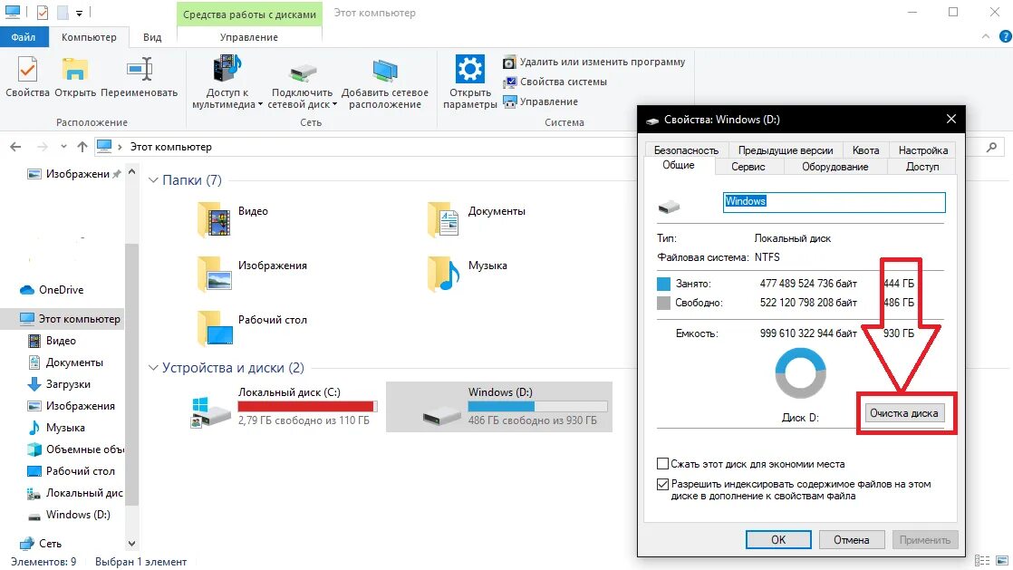The height and width of the screenshot is (570, 1013).
Task: Select the Видео folder icon
Action: [215, 218]
